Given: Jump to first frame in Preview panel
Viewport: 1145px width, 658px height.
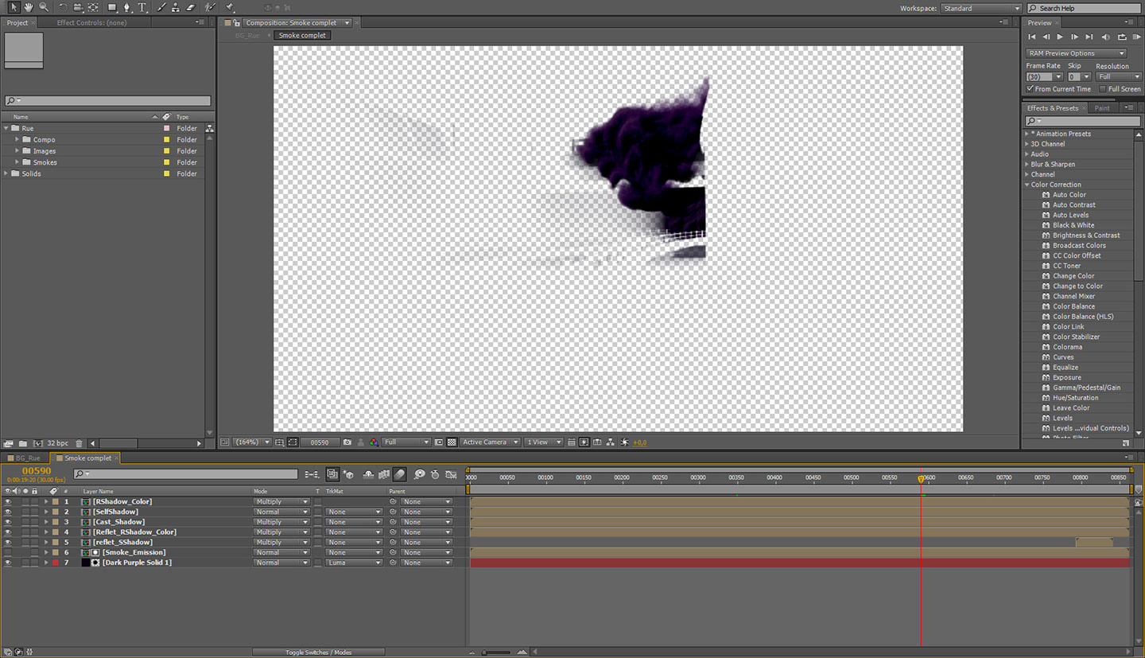Looking at the screenshot, I should coord(1032,37).
